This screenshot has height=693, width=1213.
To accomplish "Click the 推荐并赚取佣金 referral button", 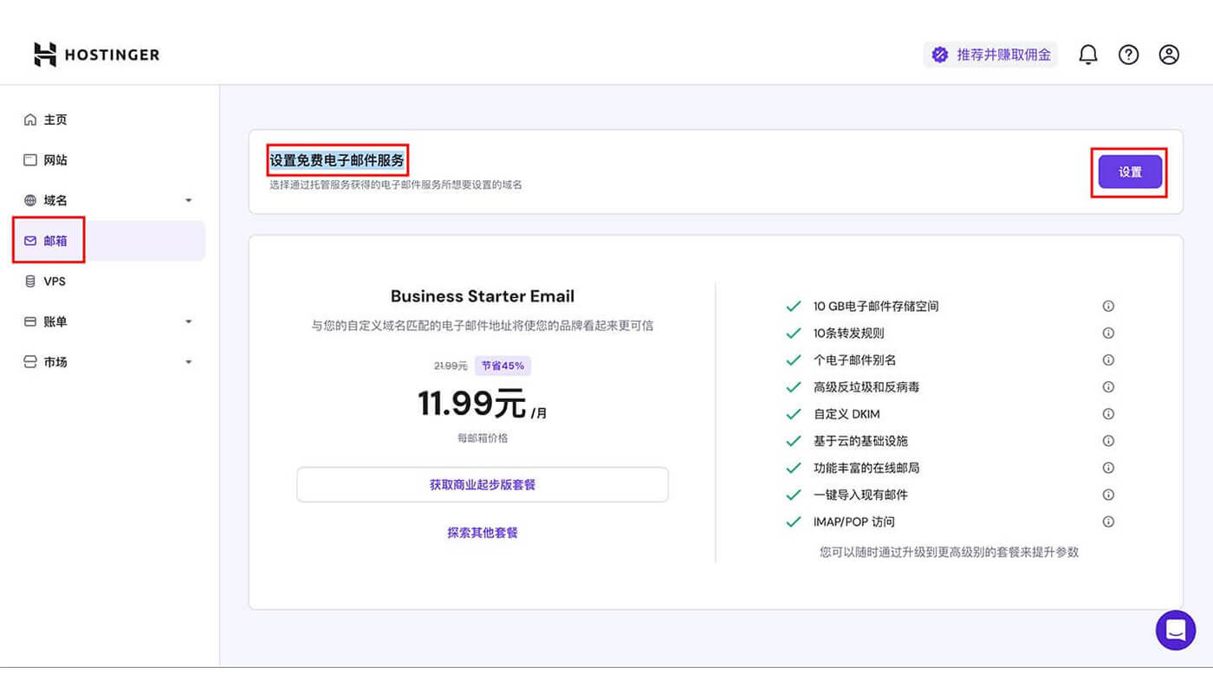I will point(990,55).
